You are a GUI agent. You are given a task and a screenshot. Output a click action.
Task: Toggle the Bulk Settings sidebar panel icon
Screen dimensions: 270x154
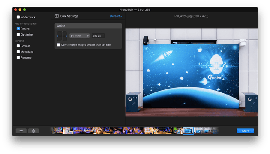click(57, 16)
